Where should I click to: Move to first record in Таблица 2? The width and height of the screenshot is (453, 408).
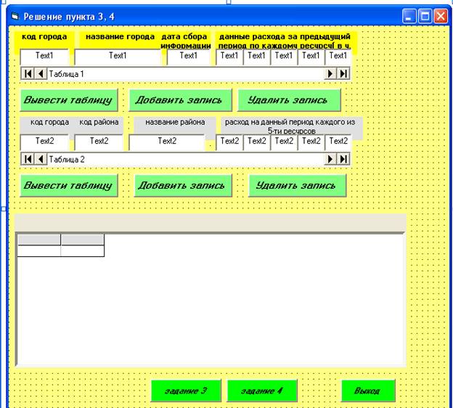(x=28, y=159)
